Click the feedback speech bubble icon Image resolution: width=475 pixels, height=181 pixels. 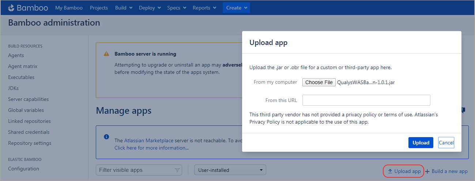tap(463, 110)
